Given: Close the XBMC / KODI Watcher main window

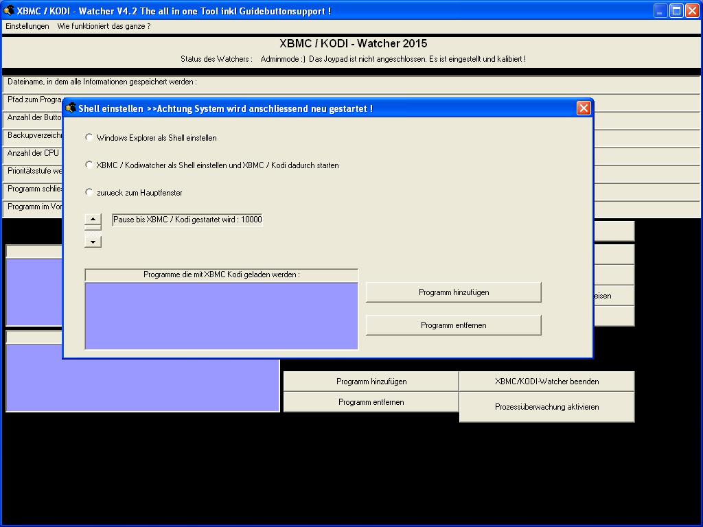Looking at the screenshot, I should (x=692, y=11).
